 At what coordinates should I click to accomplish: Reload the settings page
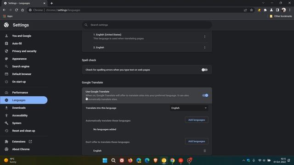point(17,10)
